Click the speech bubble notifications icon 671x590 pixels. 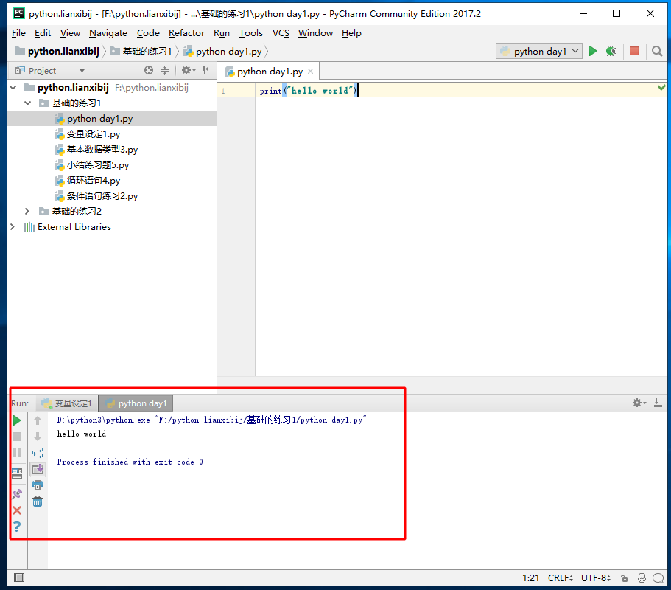tap(658, 578)
